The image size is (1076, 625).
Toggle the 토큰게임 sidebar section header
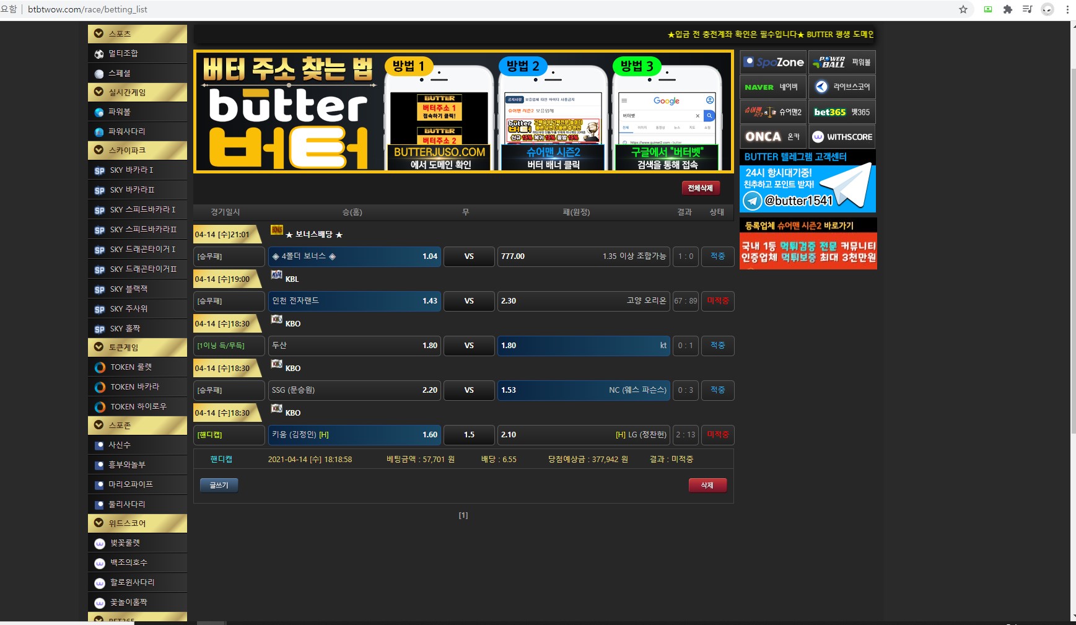tap(138, 347)
